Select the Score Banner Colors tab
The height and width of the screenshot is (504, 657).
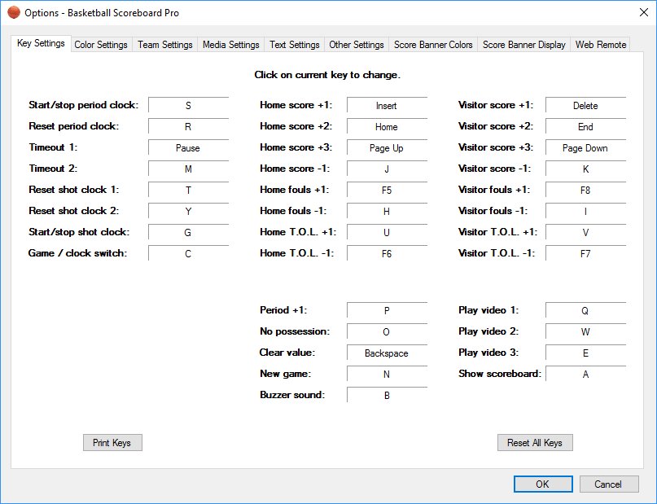(x=432, y=45)
